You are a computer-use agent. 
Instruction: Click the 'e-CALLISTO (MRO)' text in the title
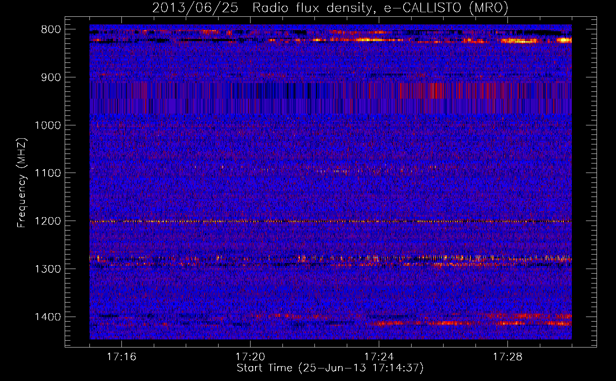[x=446, y=8]
